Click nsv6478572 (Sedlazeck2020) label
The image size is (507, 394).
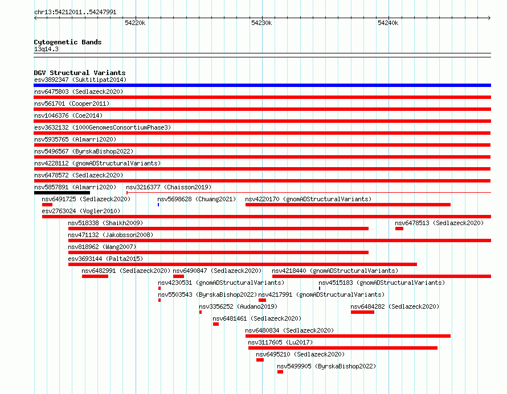point(79,175)
